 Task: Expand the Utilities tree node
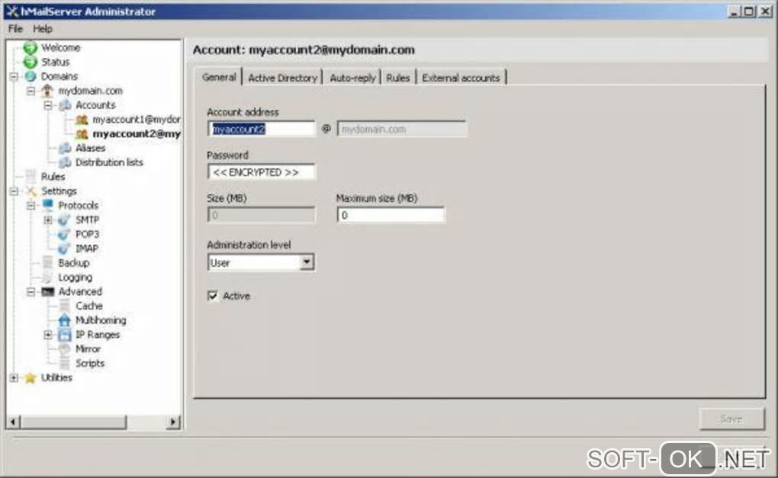point(14,378)
